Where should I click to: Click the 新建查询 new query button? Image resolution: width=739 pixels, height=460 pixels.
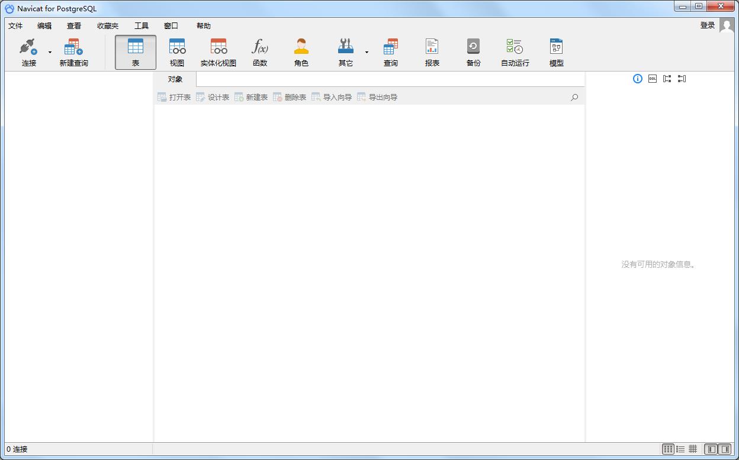73,52
